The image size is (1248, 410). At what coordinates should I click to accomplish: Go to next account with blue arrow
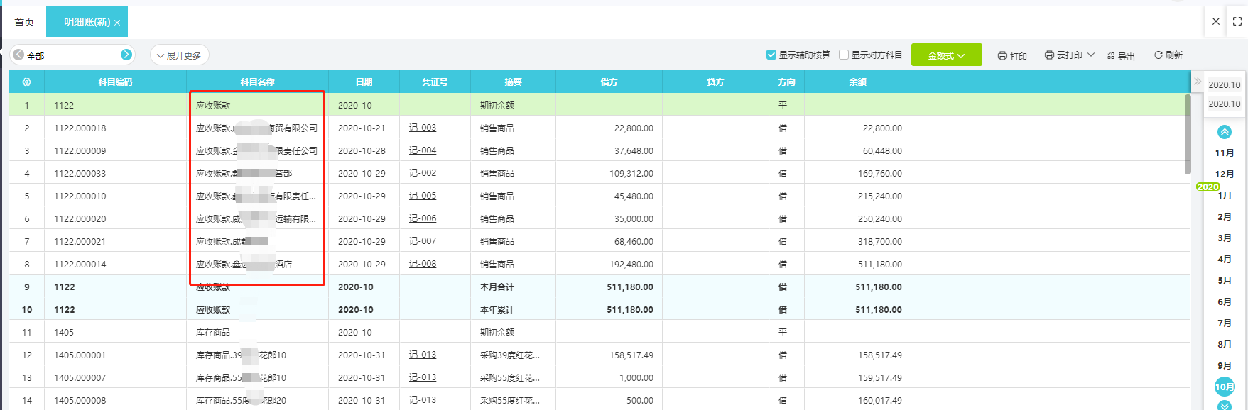pos(126,55)
